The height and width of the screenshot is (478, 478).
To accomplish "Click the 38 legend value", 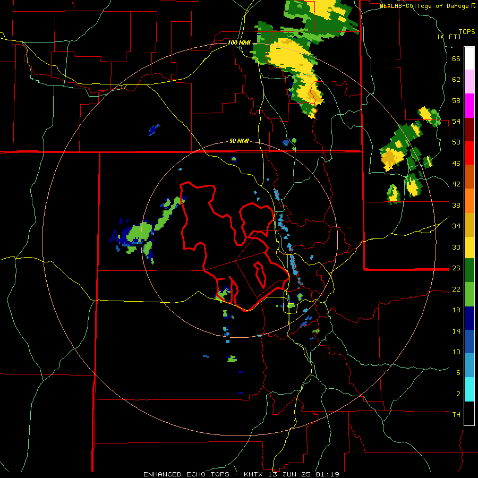I will coord(456,205).
